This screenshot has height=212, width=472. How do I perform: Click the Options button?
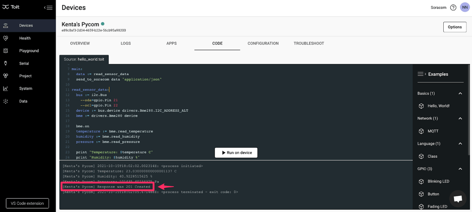pyautogui.click(x=455, y=27)
